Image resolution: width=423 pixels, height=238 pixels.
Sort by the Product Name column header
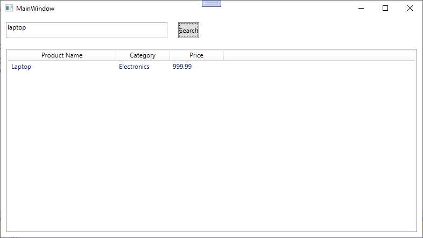[x=62, y=55]
